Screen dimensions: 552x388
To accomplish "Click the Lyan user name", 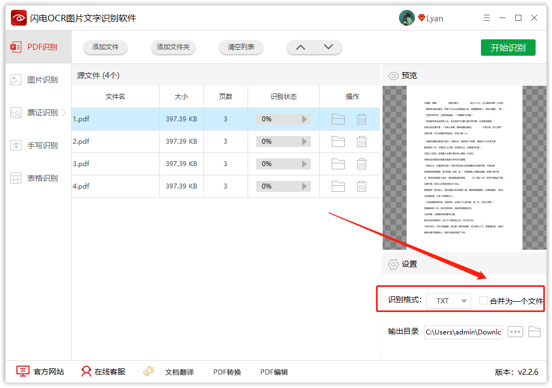I will pyautogui.click(x=434, y=19).
